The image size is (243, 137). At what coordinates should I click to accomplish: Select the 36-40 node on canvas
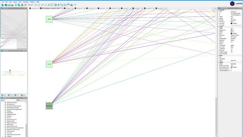pyautogui.click(x=49, y=19)
